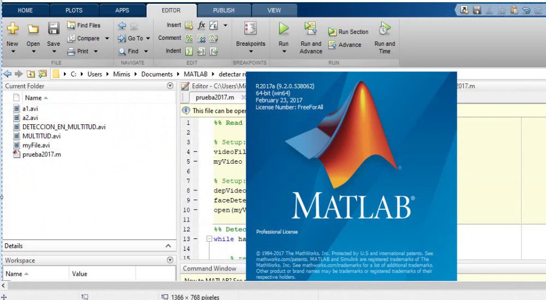
Task: Collapse the Details panel chevron
Action: [168, 245]
